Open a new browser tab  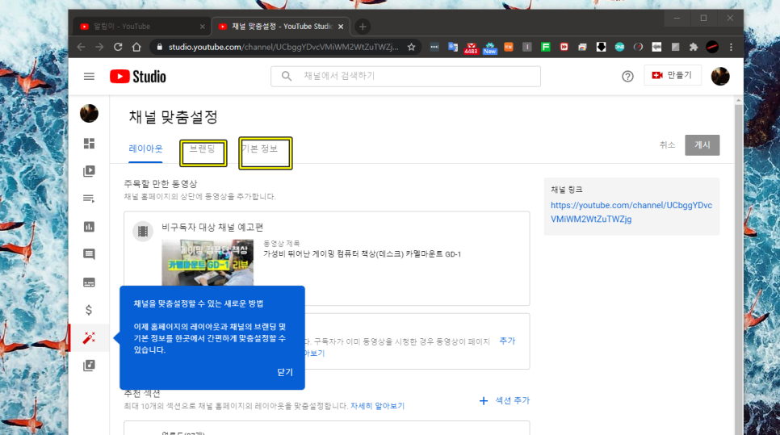click(x=363, y=27)
